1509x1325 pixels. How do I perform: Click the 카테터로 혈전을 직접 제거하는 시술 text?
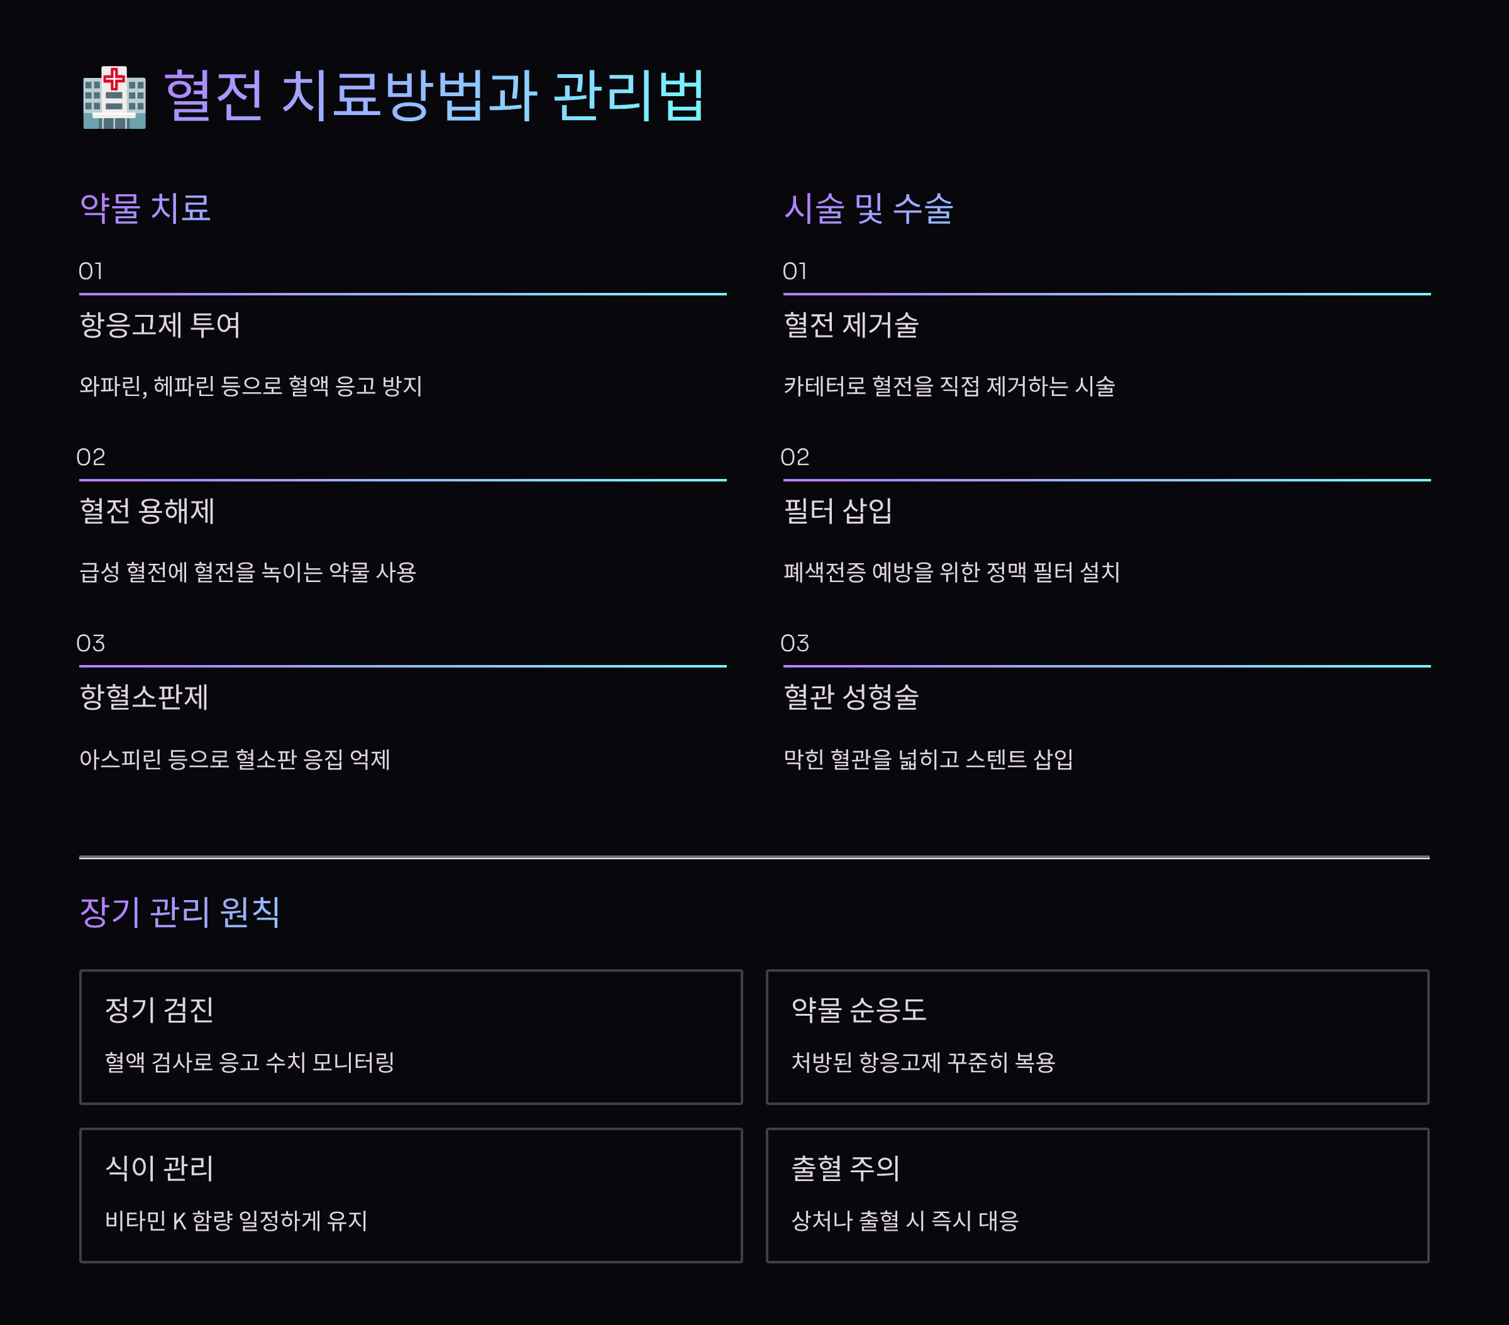[949, 386]
